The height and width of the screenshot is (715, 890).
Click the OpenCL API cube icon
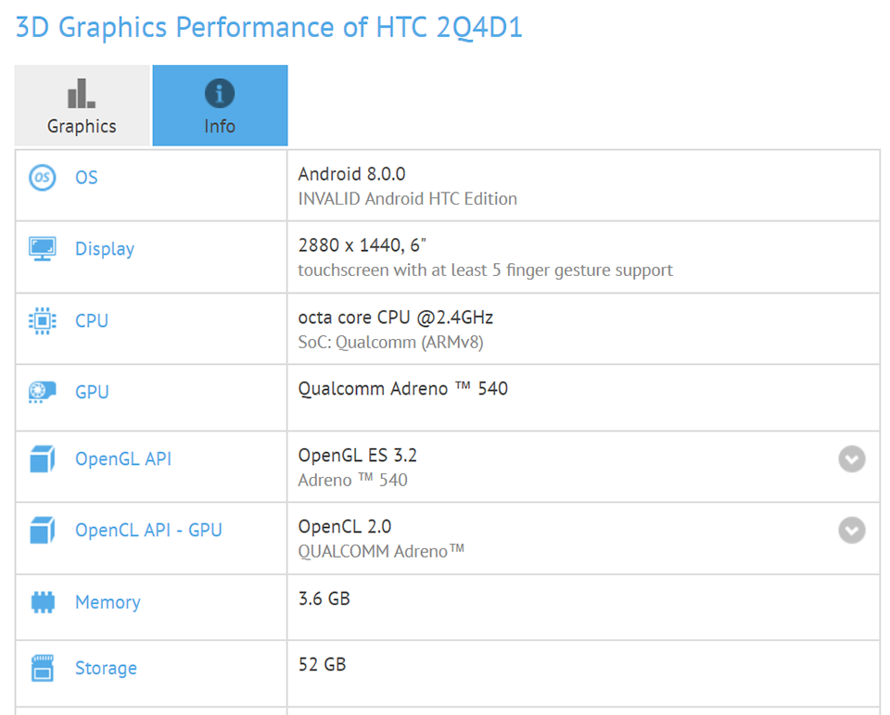[x=42, y=530]
